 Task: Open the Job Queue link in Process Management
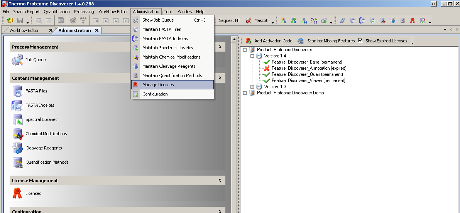tap(36, 60)
